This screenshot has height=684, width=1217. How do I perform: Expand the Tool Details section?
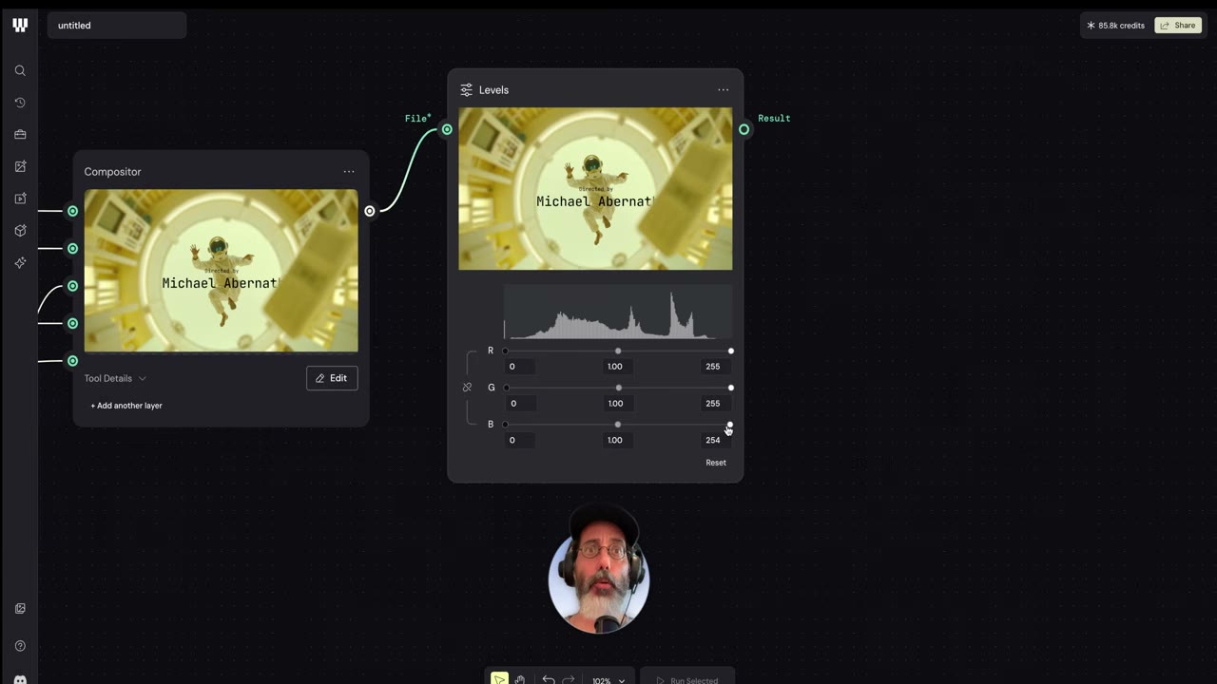[115, 378]
